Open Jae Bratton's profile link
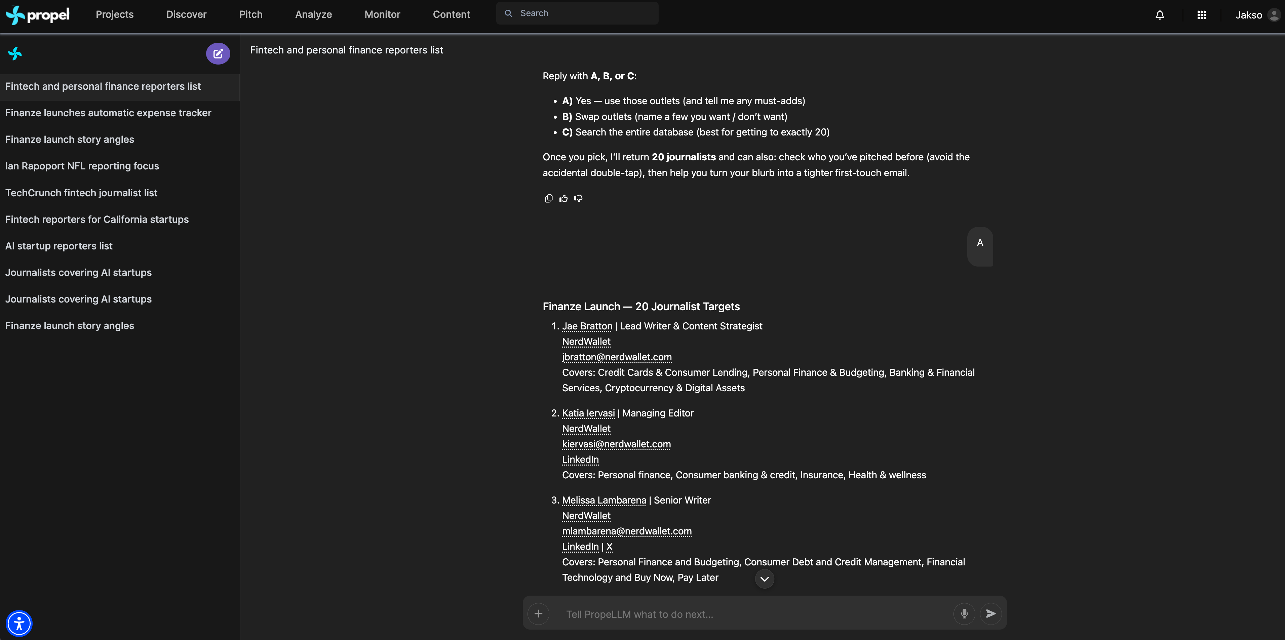 coord(587,326)
